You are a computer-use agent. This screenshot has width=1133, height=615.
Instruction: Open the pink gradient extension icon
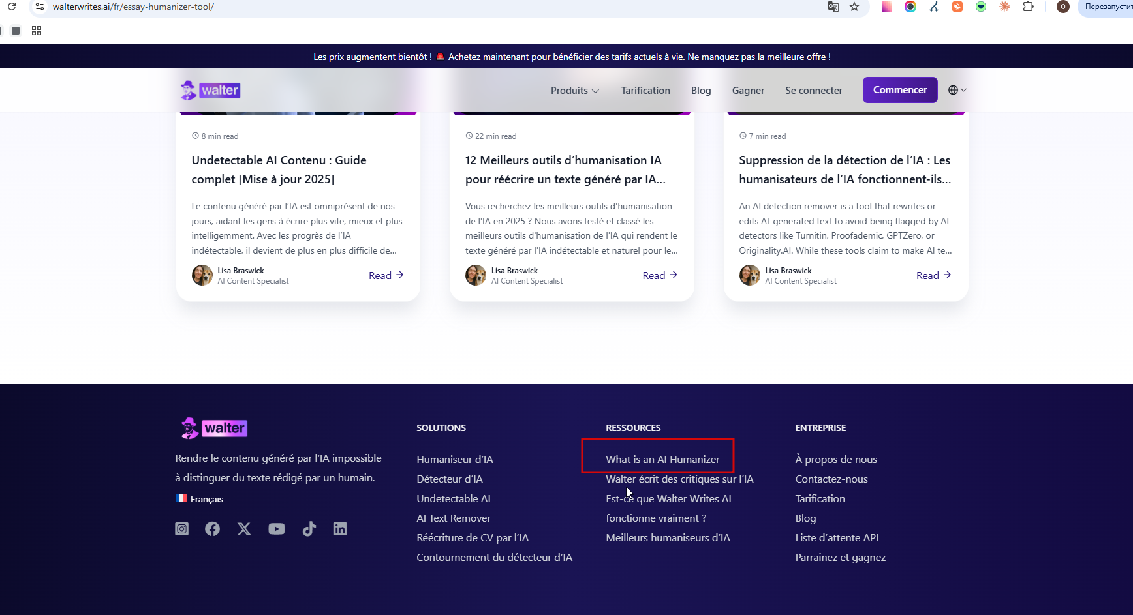(887, 7)
